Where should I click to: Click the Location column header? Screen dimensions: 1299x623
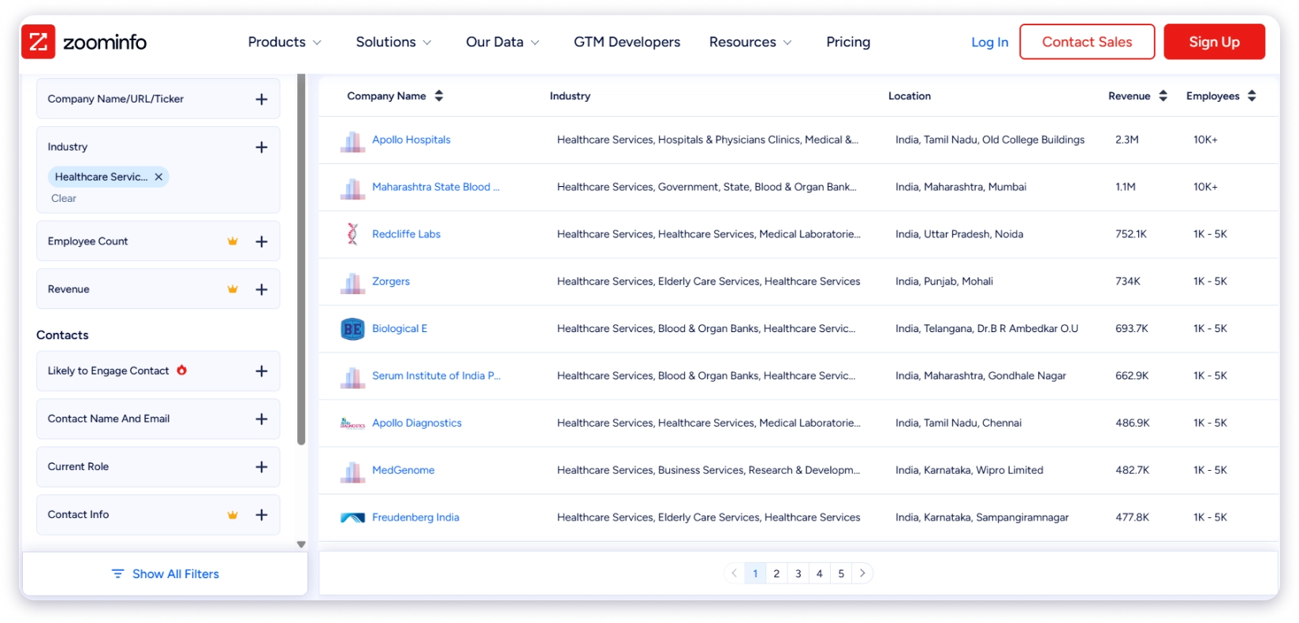910,96
